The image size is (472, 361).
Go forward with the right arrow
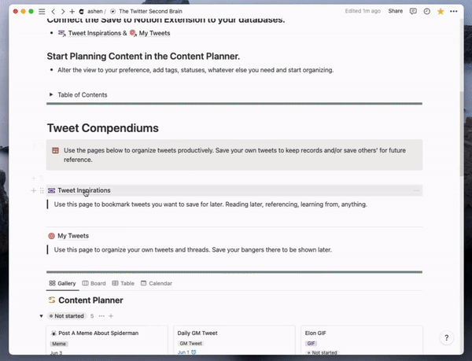[63, 12]
